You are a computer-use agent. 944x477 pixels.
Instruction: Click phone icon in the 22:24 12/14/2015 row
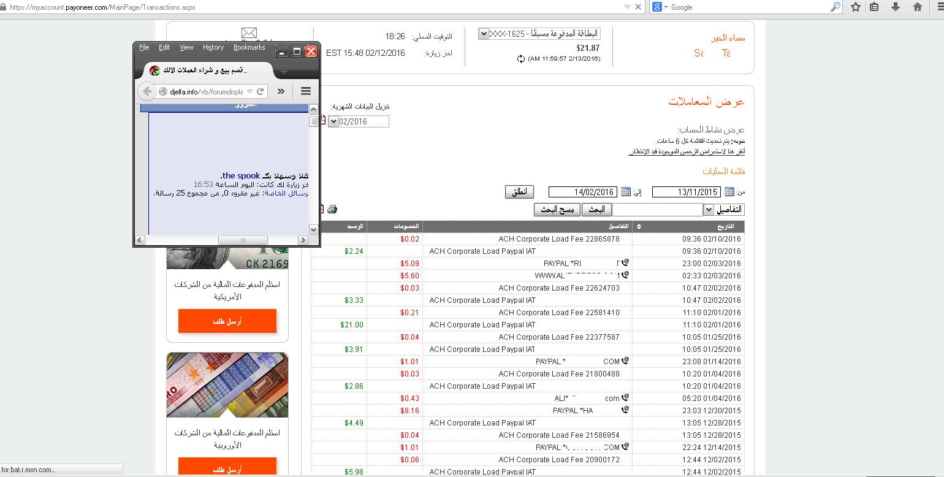point(625,447)
